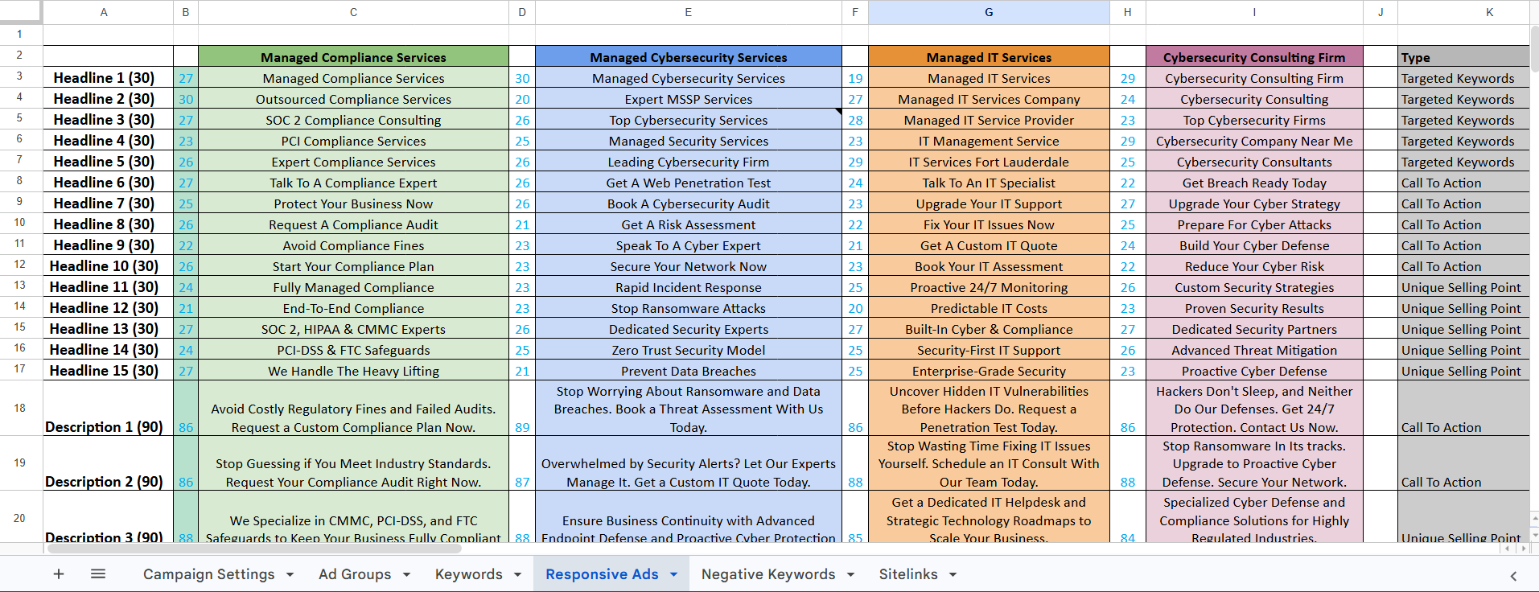
Task: Select the Headline 1 (30) cell
Action: [108, 77]
